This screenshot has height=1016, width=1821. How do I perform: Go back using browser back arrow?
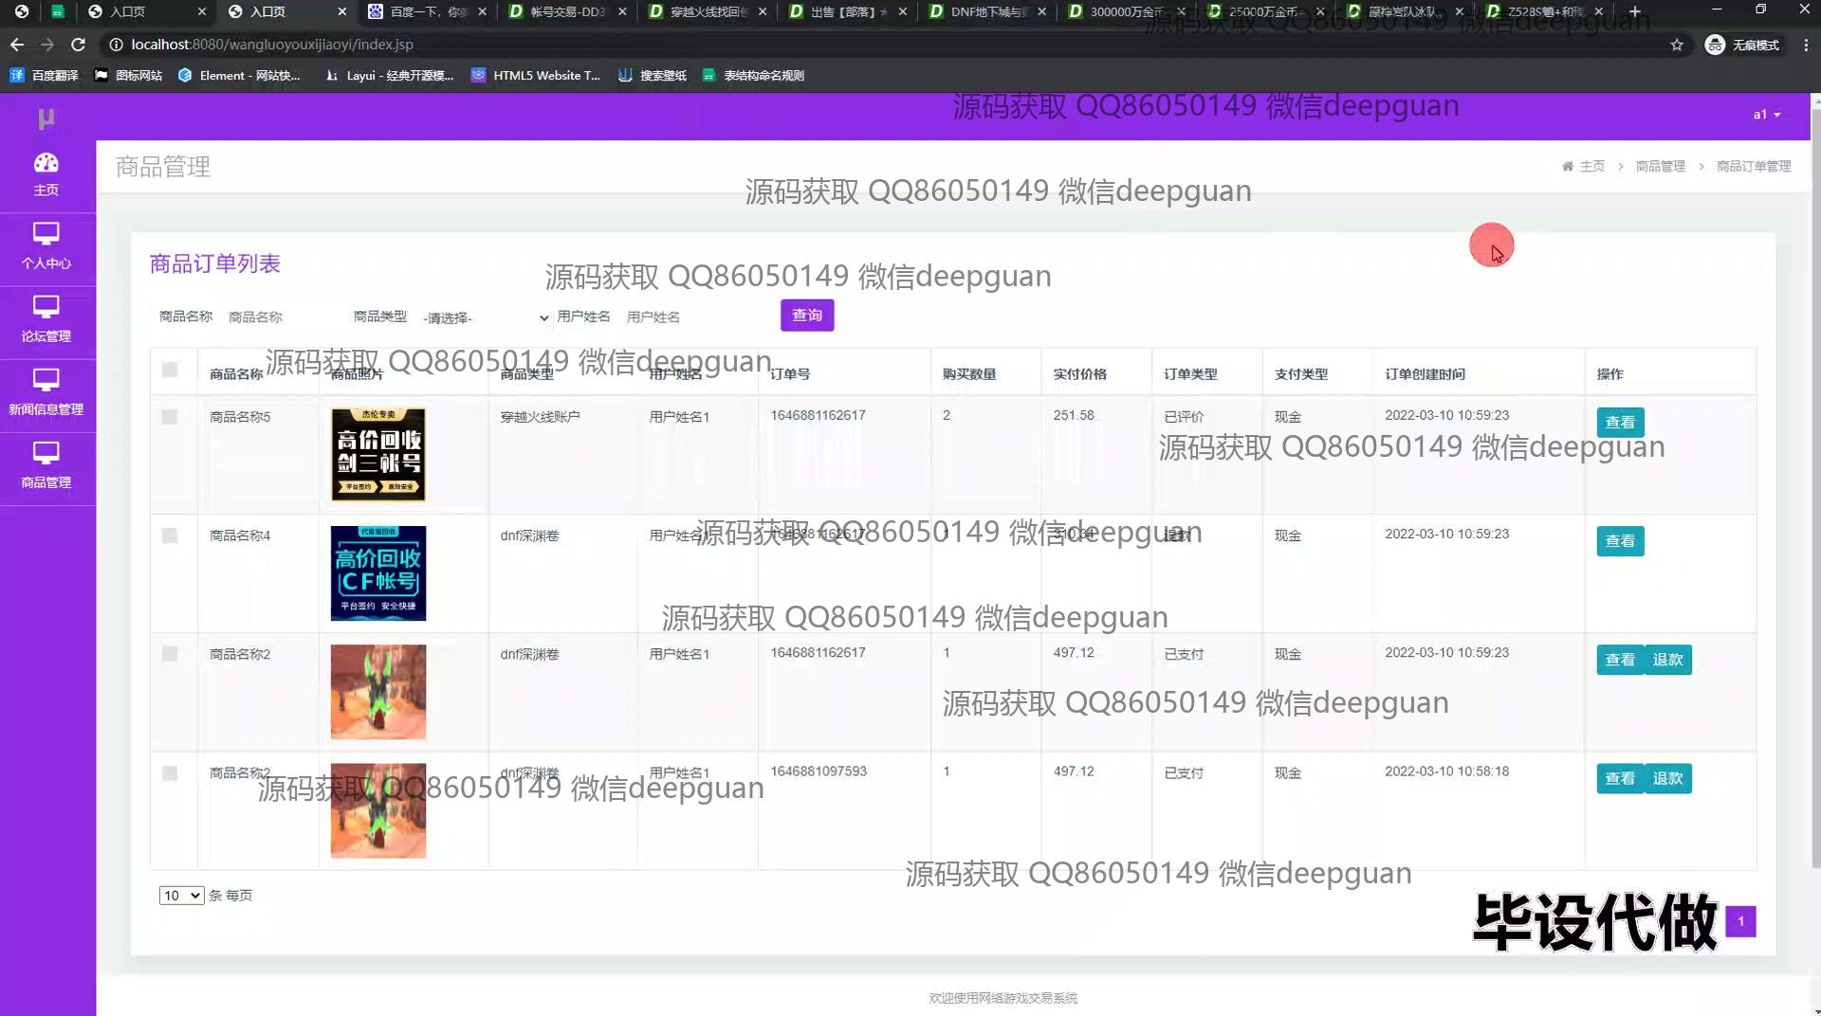pyautogui.click(x=17, y=45)
